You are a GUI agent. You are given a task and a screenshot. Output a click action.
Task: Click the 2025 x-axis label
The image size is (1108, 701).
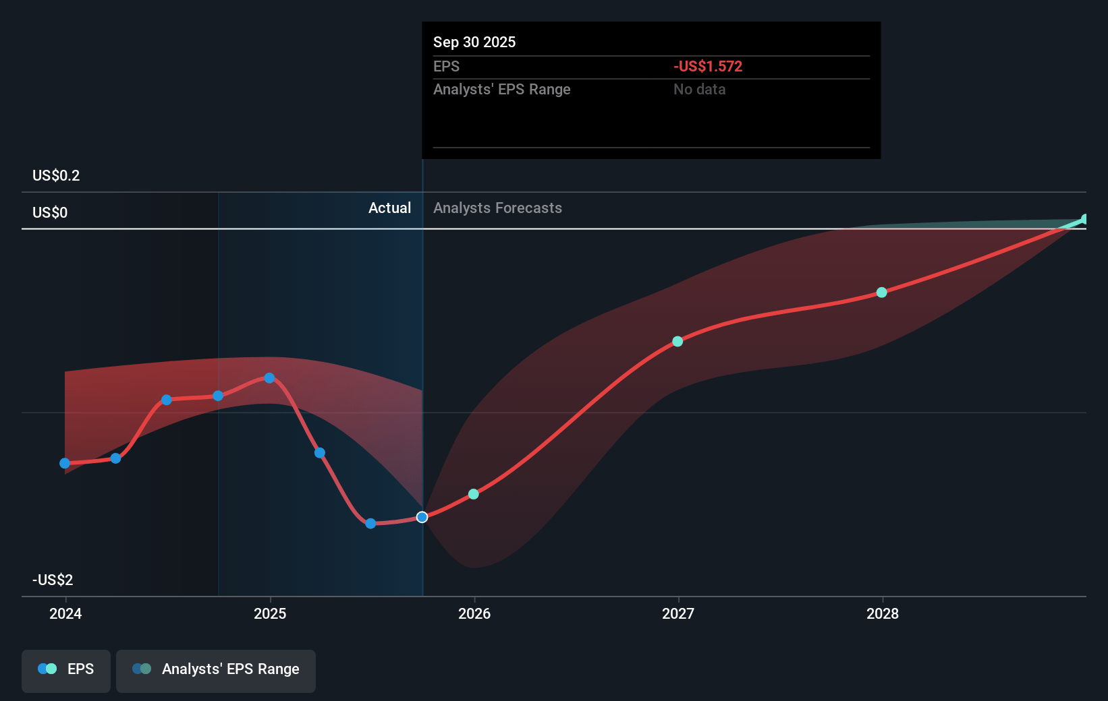click(270, 613)
